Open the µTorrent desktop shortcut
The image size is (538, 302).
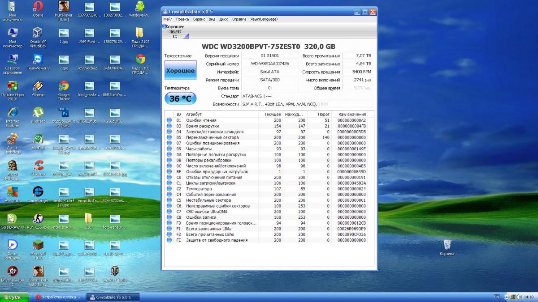(38, 113)
